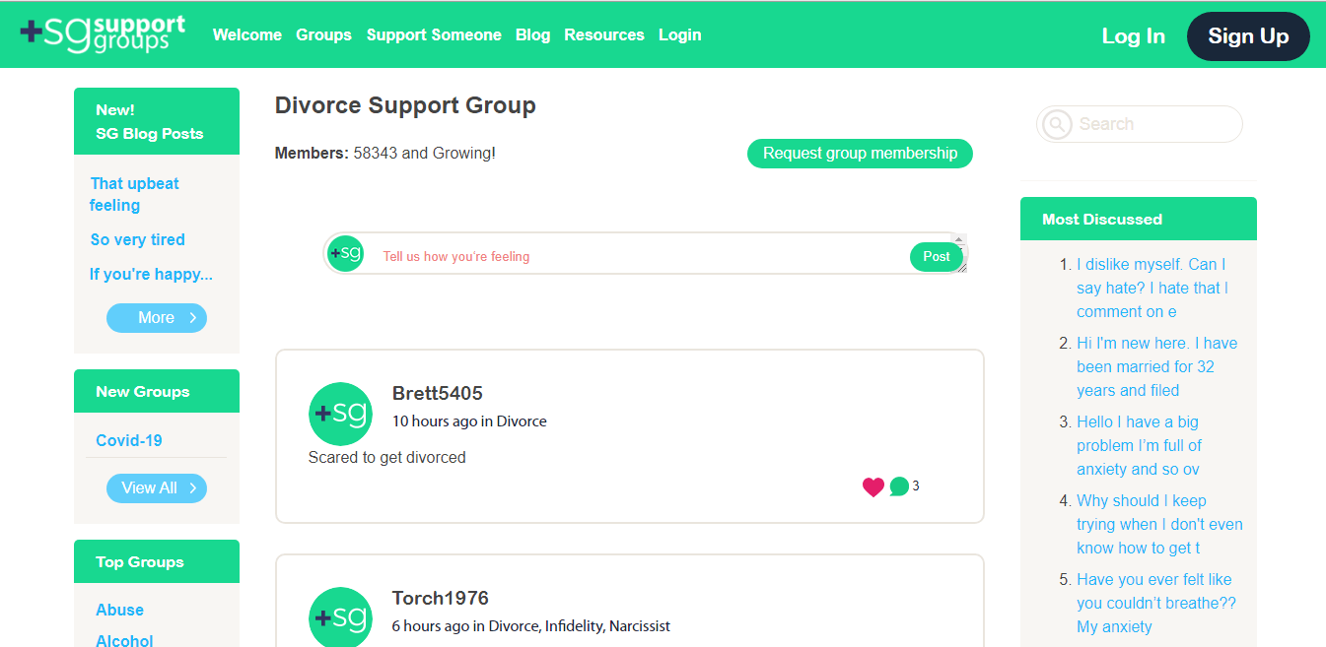1326x647 pixels.
Task: Like Brett5405's post with the heart icon
Action: point(872,485)
